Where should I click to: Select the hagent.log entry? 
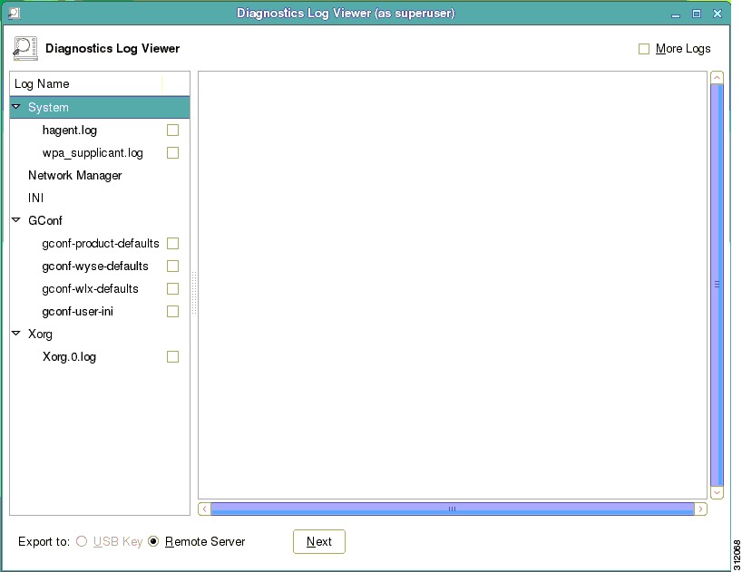point(70,130)
